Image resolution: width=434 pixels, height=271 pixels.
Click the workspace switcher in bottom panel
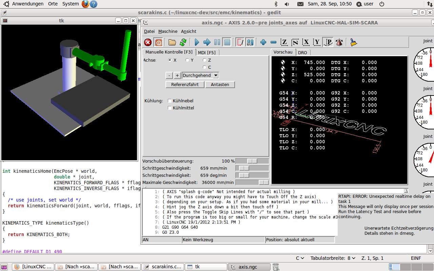(410, 267)
